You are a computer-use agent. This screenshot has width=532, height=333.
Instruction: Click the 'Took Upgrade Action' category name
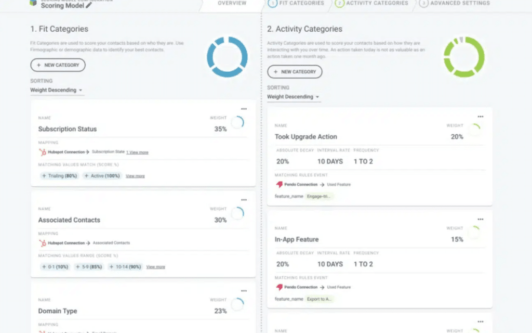coord(306,137)
